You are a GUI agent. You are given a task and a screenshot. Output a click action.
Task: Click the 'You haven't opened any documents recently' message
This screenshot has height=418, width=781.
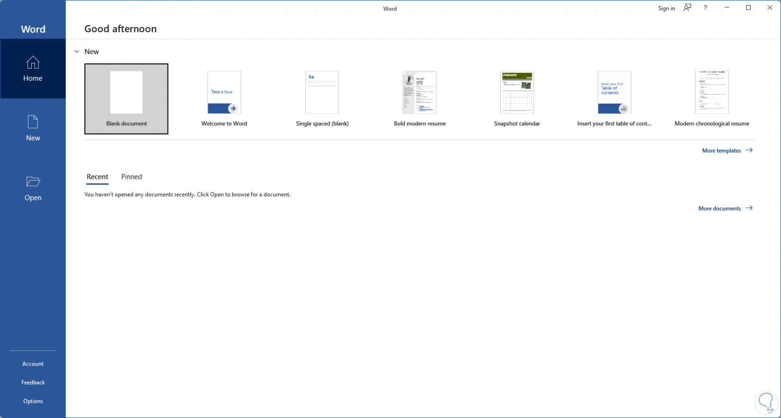coord(187,195)
